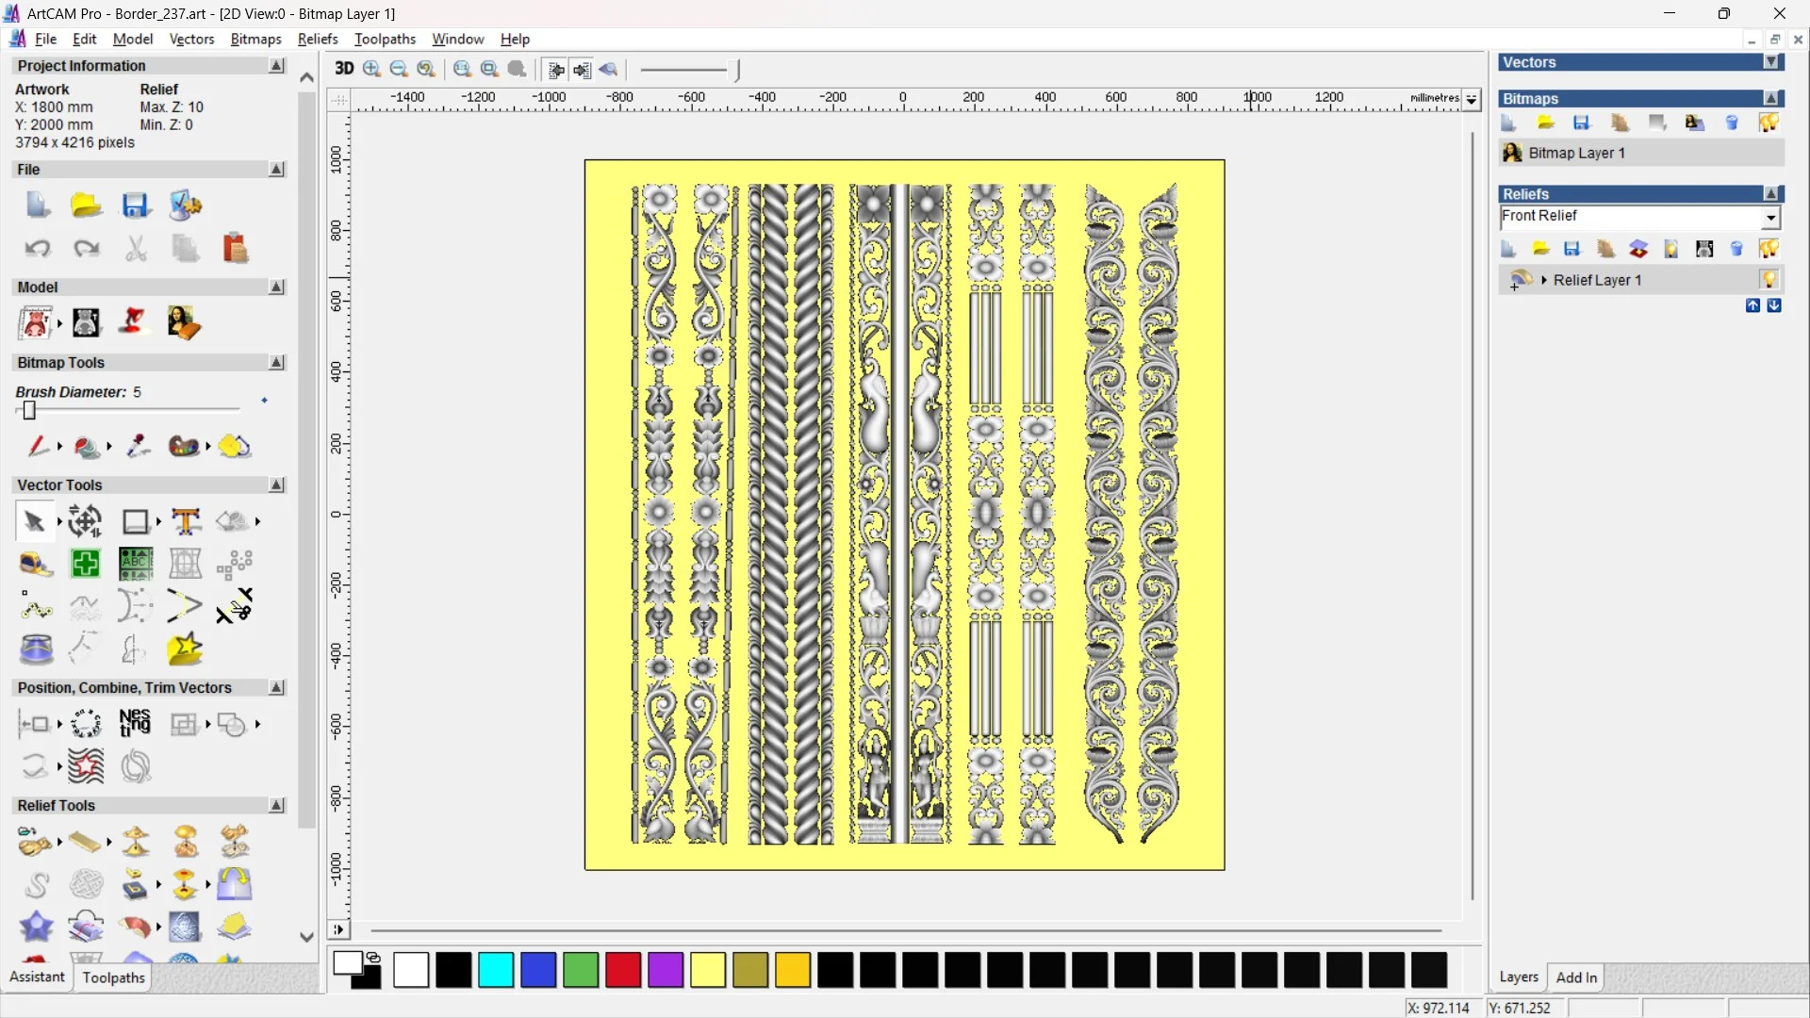Click the Zoom In toolbar icon

tap(371, 69)
